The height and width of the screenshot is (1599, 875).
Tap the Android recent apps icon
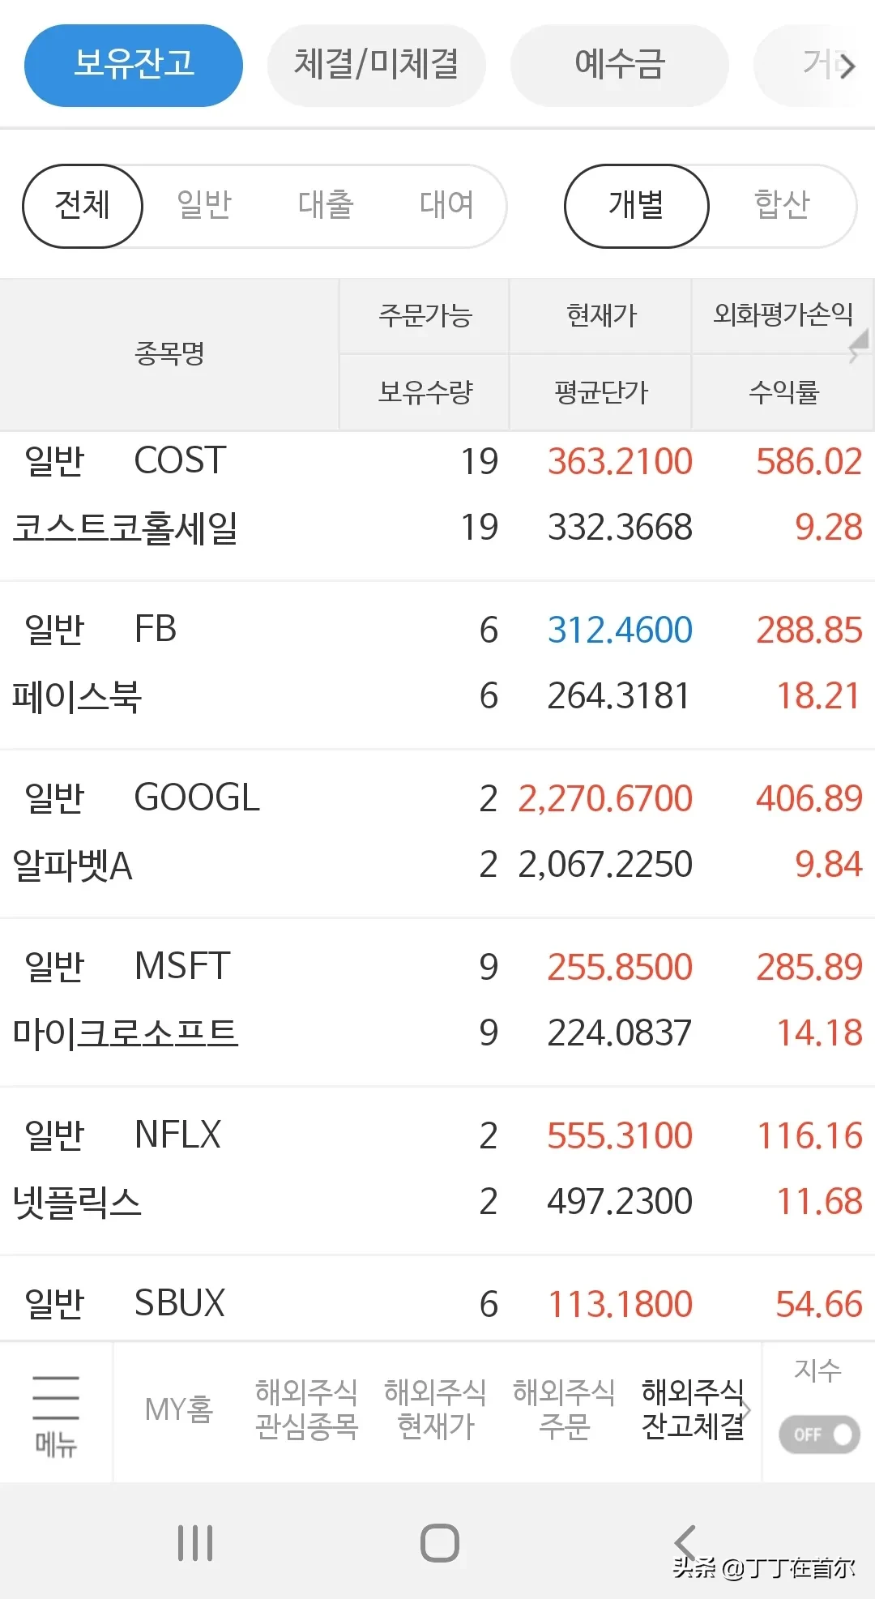195,1542
